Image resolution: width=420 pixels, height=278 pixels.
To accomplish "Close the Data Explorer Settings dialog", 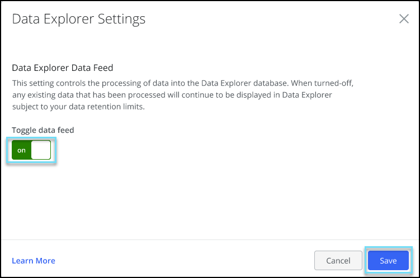I will tap(404, 18).
